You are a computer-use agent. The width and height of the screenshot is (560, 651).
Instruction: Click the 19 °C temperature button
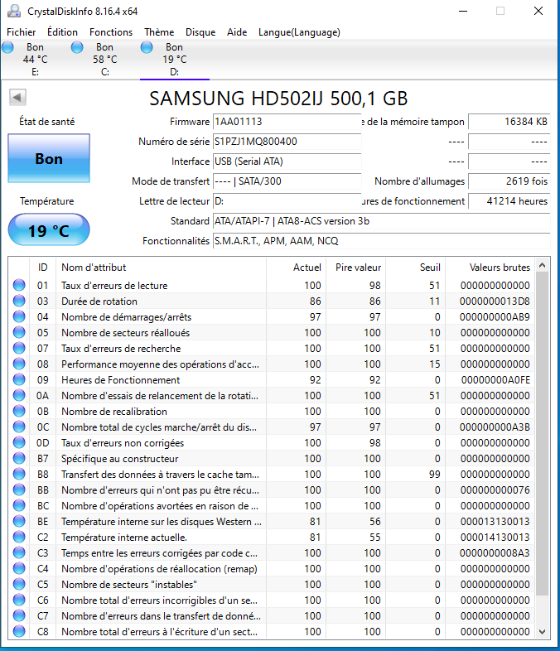tap(49, 230)
